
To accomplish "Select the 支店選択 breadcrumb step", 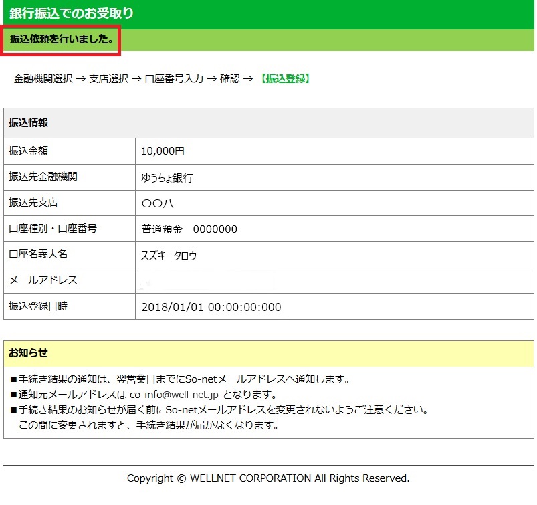I will coord(108,78).
